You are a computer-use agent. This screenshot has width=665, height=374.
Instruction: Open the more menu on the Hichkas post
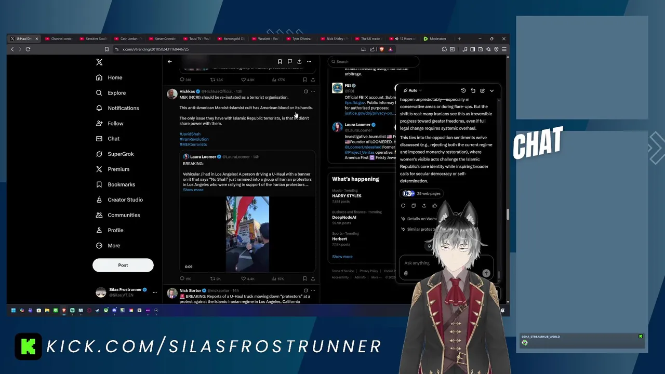[x=313, y=91]
